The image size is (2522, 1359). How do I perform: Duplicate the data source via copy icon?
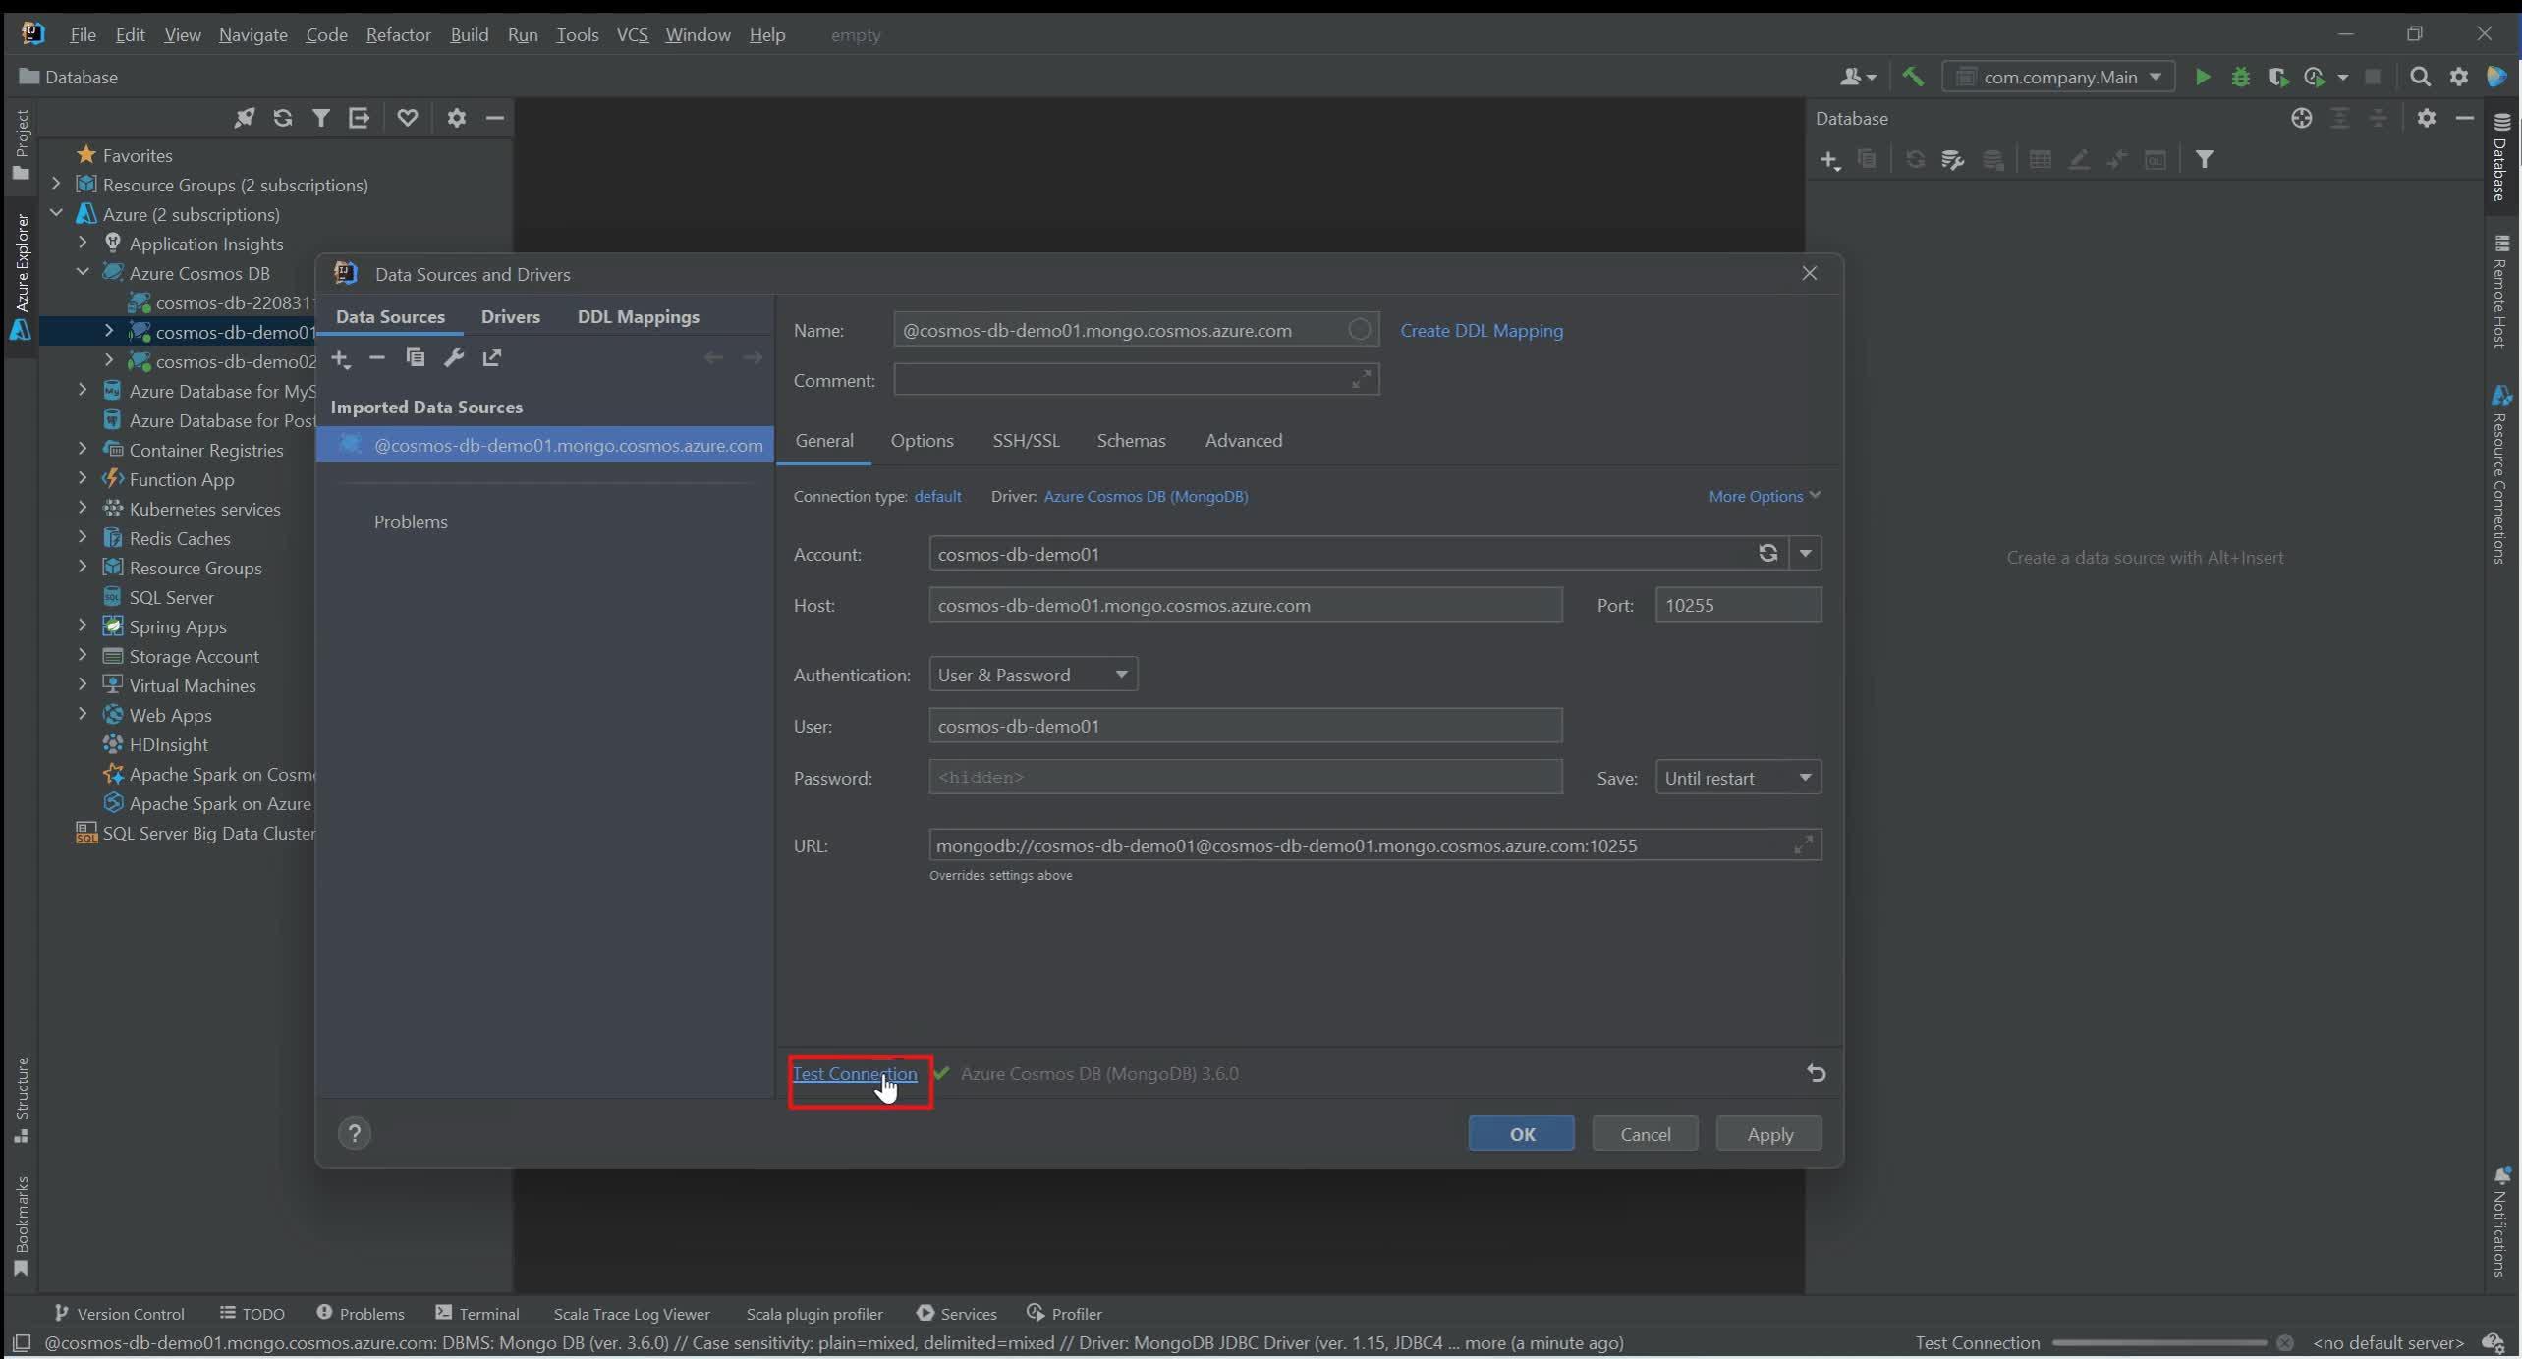416,357
